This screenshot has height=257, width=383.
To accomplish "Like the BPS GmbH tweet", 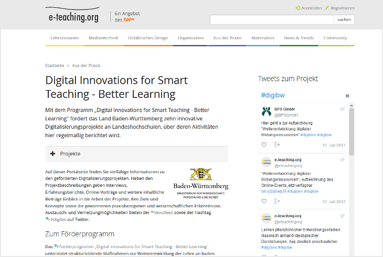I will tap(264, 144).
